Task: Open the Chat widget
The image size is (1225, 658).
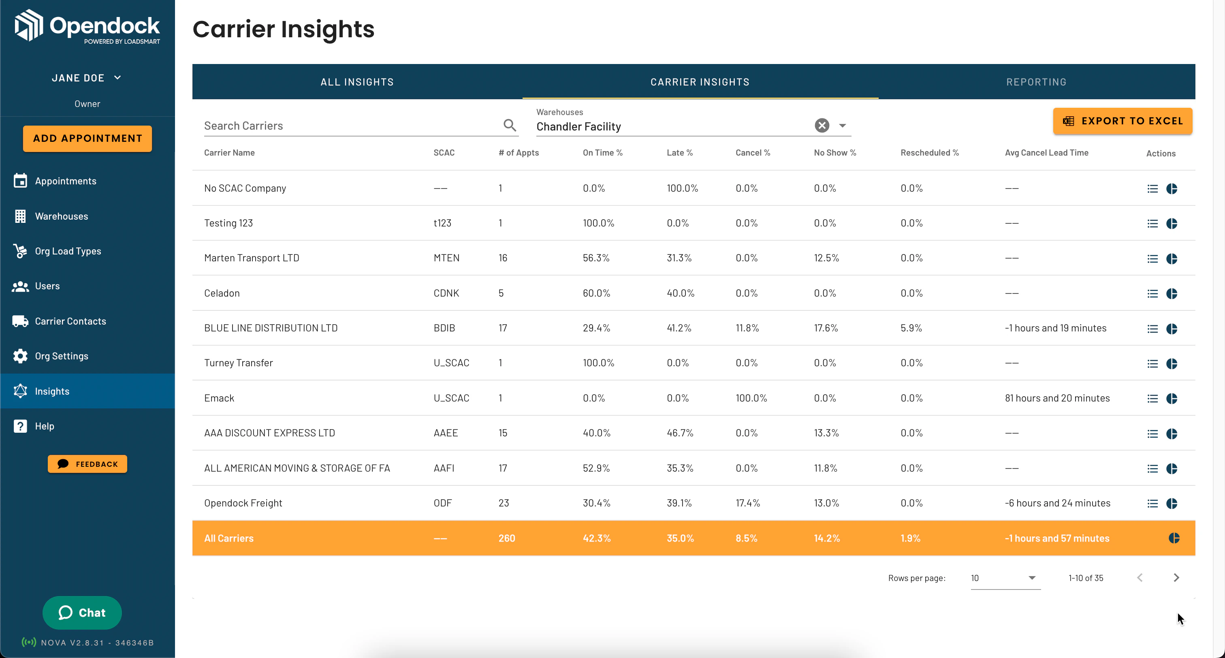Action: (x=82, y=612)
